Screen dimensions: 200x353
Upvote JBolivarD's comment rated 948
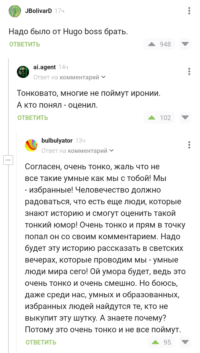click(x=152, y=44)
